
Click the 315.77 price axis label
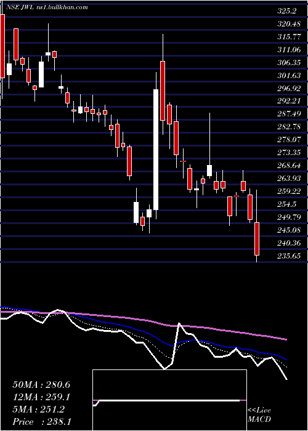pos(289,37)
